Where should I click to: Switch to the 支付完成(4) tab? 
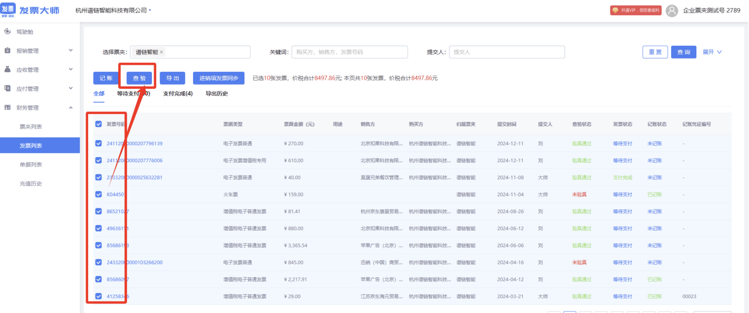tap(178, 94)
